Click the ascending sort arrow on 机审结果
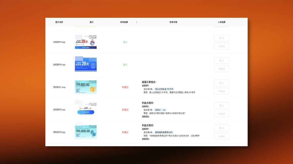The image size is (293, 164). [x=136, y=21]
